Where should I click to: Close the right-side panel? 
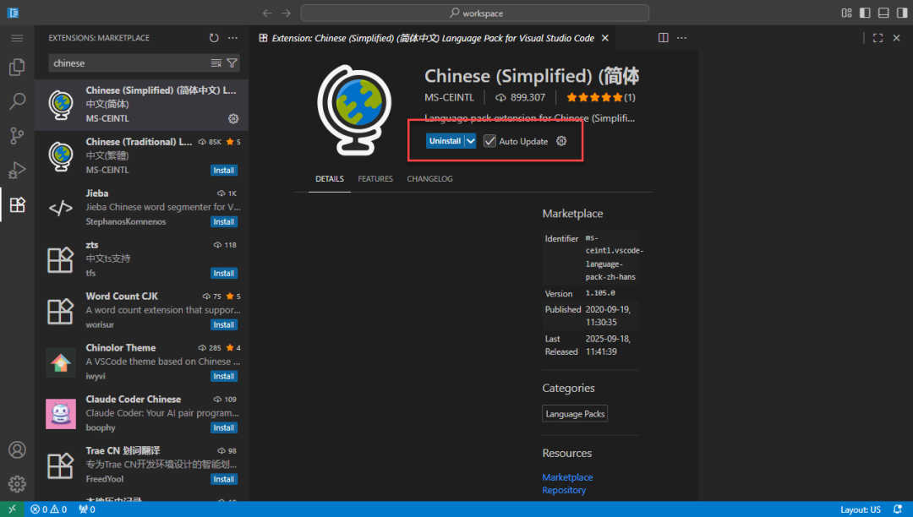click(x=897, y=38)
